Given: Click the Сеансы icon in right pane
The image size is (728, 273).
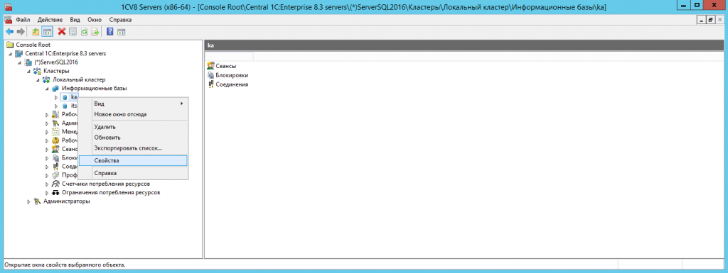Looking at the screenshot, I should coord(210,66).
